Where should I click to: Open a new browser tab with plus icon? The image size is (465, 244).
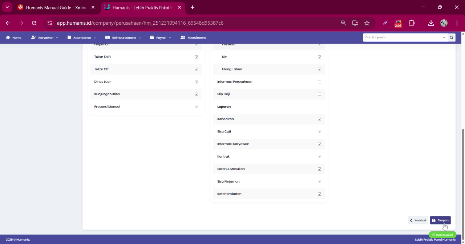click(x=193, y=7)
